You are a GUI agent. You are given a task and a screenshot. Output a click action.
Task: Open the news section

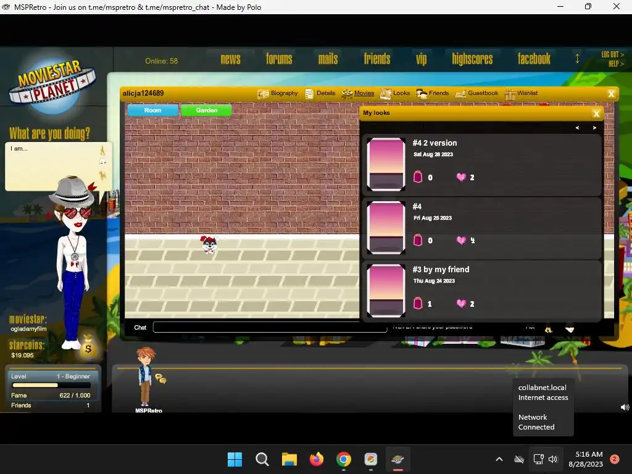point(230,59)
